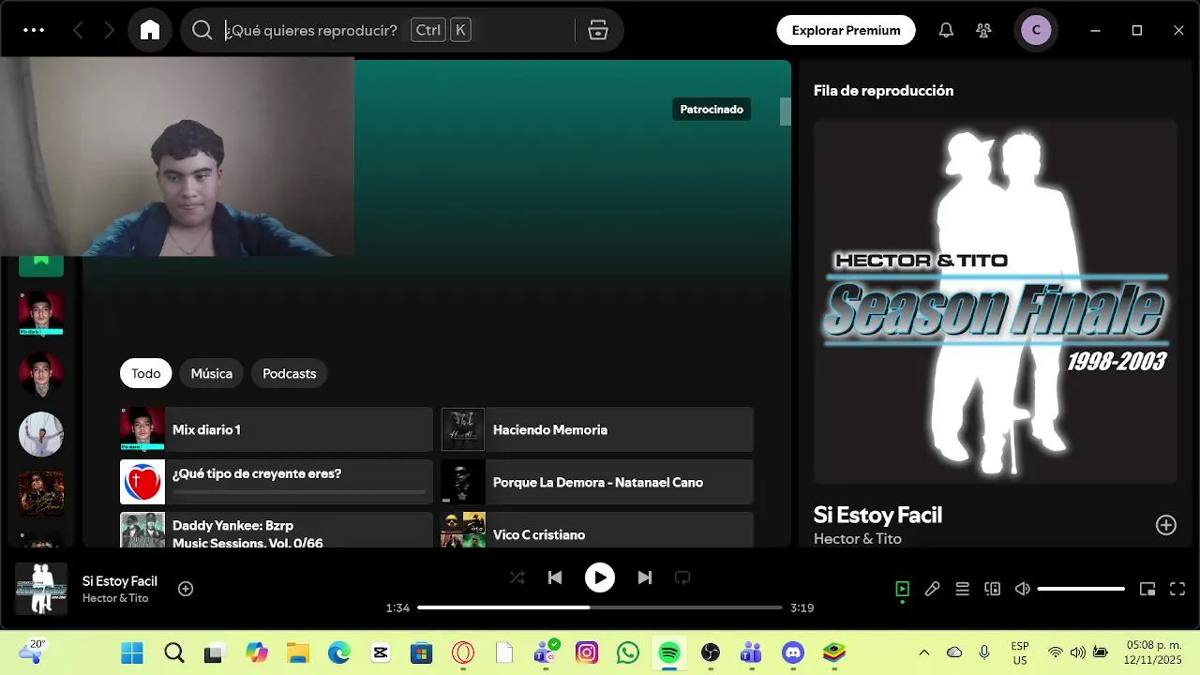Open the mini player
This screenshot has height=675, width=1200.
tap(1147, 589)
